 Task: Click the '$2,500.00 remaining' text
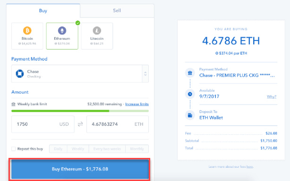[x=104, y=104]
